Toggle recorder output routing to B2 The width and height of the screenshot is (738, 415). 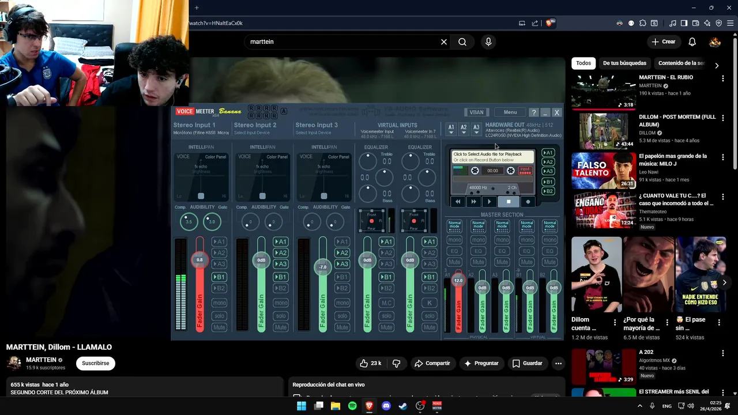(x=548, y=191)
